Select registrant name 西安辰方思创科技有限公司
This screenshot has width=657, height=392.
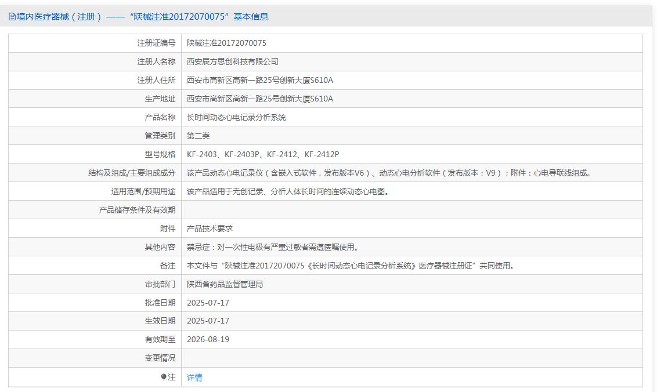[x=233, y=61]
